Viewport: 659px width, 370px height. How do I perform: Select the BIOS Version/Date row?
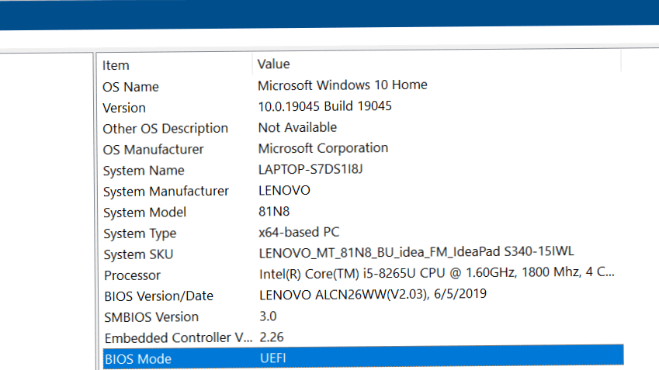coord(159,296)
